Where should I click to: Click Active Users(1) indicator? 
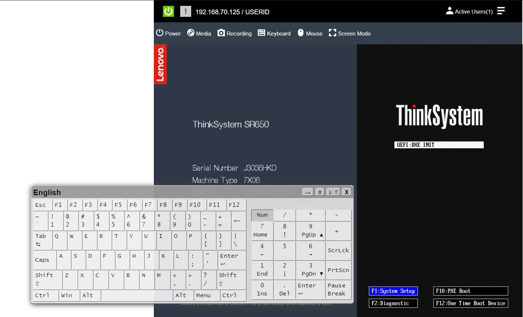(469, 11)
